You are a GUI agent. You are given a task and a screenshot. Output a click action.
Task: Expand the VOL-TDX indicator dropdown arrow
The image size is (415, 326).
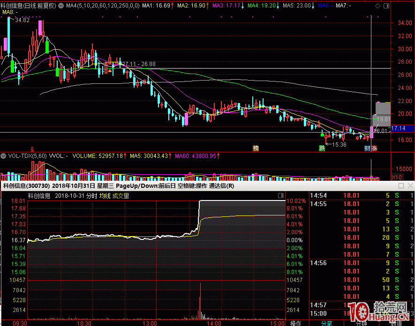coord(4,155)
